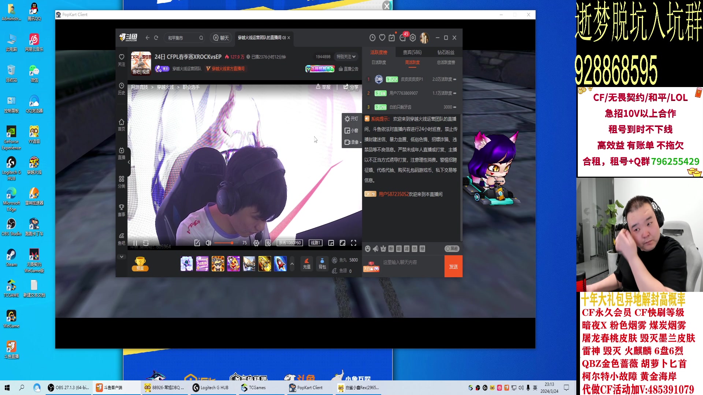The image size is (703, 395).
Task: Select the 日活跃度 sub-tab
Action: (x=379, y=63)
